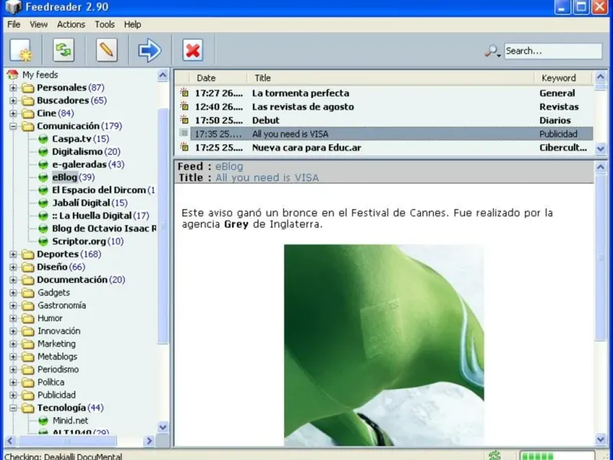Click the eBlog feed status icon
The height and width of the screenshot is (460, 613).
click(x=43, y=177)
